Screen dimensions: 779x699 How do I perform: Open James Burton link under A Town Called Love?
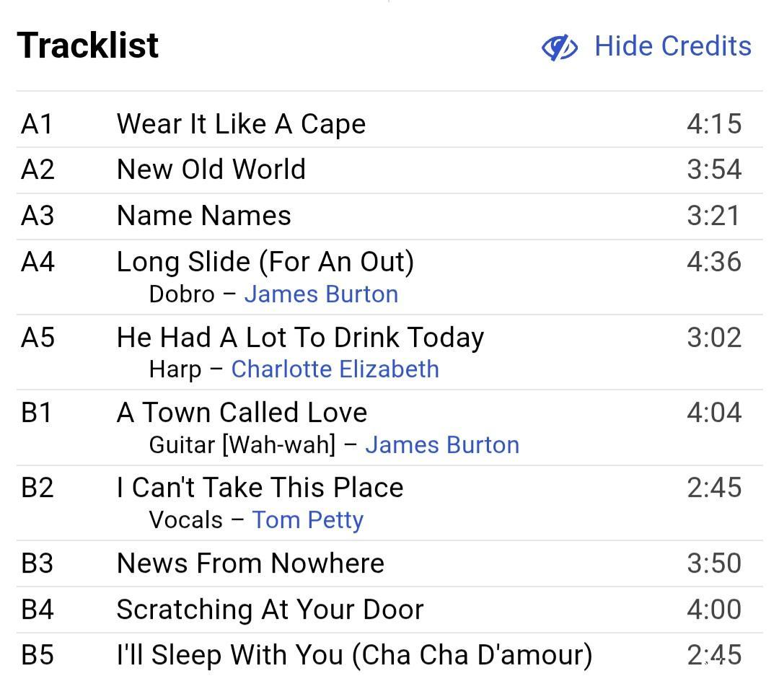point(442,445)
